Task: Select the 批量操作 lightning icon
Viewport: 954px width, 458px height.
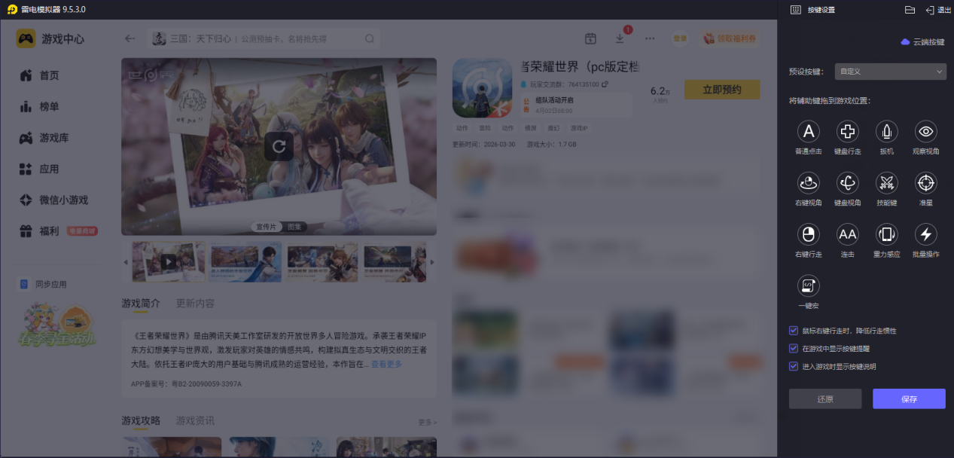Action: (x=926, y=234)
